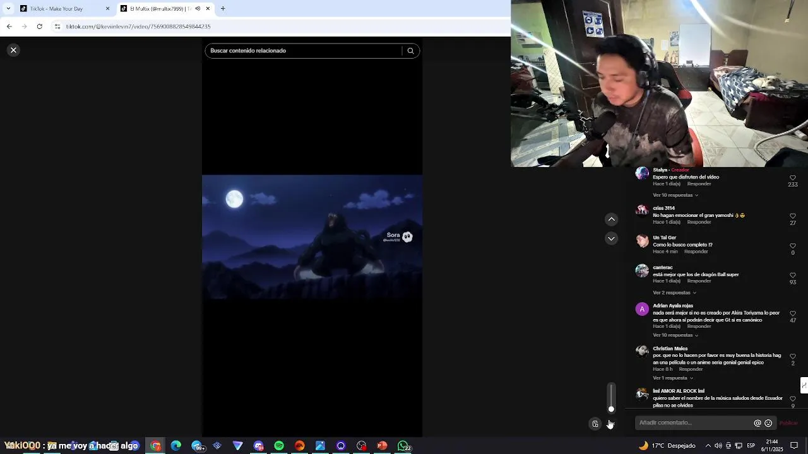Reply to Stalyn's comment via Responder

pyautogui.click(x=699, y=184)
